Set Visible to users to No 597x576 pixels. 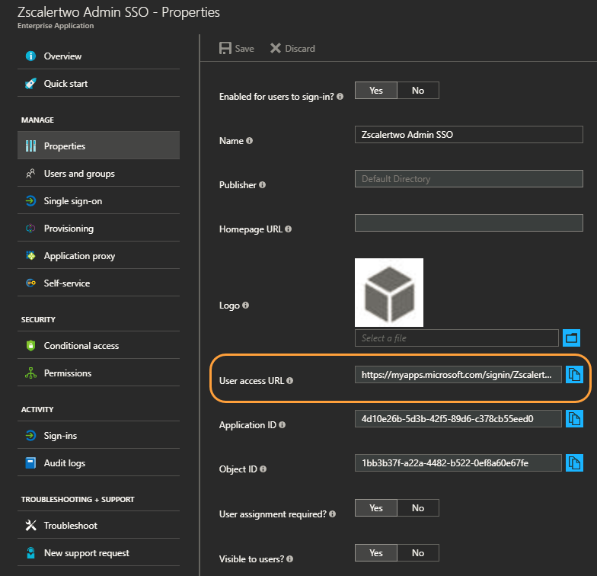point(418,553)
